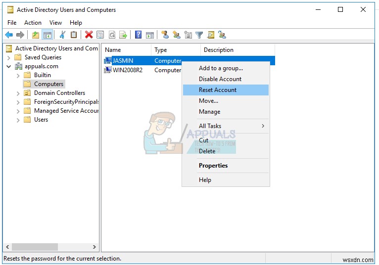Open Properties via toolbar icon
Viewport: 379px width, 265px height.
[x=100, y=35]
